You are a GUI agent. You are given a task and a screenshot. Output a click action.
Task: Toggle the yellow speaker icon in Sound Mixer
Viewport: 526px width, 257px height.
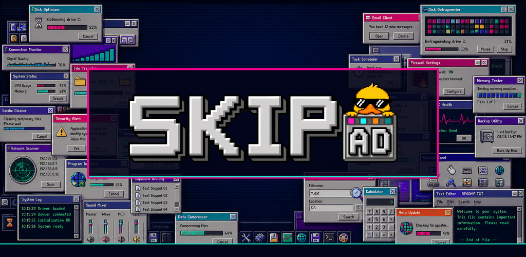click(137, 240)
